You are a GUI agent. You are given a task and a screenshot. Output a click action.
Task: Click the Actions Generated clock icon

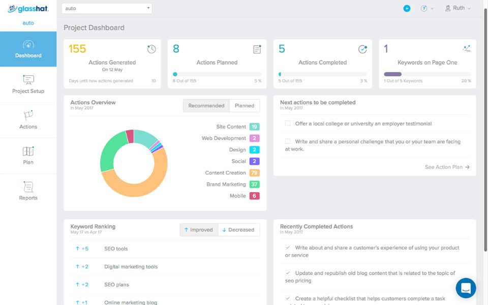click(x=151, y=49)
